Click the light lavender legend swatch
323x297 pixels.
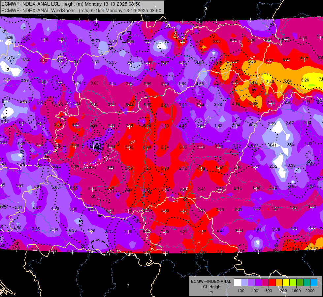point(244,282)
